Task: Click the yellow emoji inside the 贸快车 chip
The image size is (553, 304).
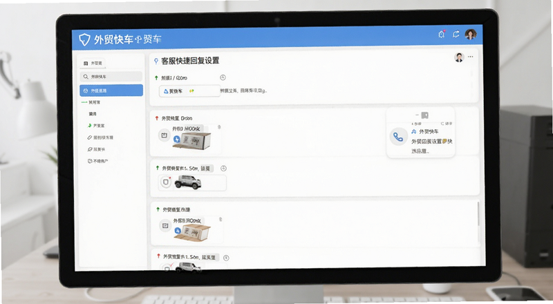Action: (x=191, y=91)
